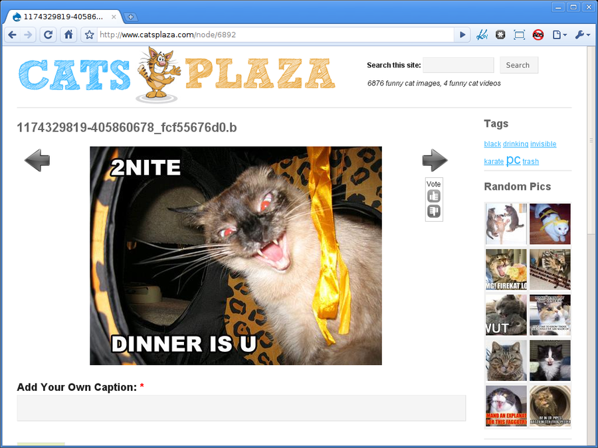Open the wrench settings menu

582,35
